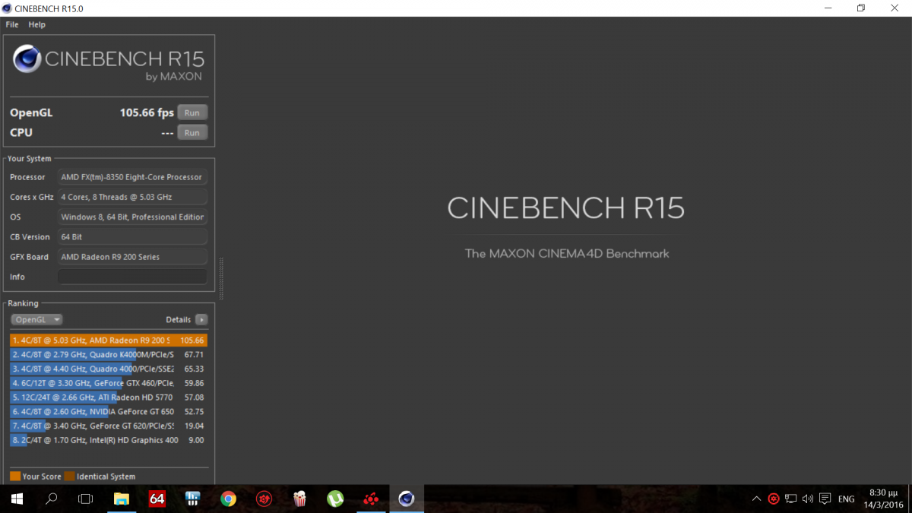The width and height of the screenshot is (912, 513).
Task: Open AIDA64 from the taskbar
Action: click(x=157, y=499)
